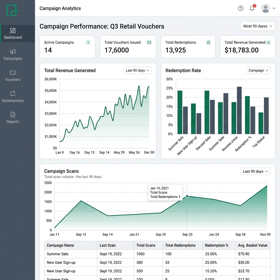Click the Dec 90 revenue axis label

pos(149,153)
